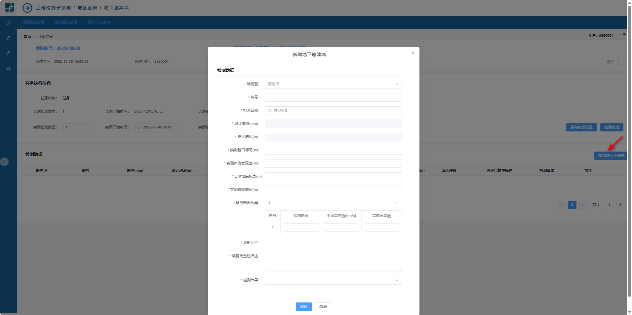This screenshot has width=632, height=315.
Task: Go to next page with pagination arrow
Action: point(582,205)
